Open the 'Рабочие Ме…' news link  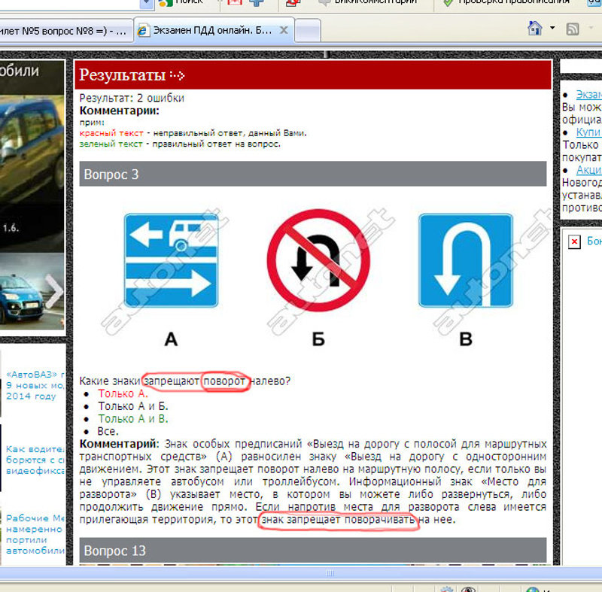pyautogui.click(x=35, y=534)
